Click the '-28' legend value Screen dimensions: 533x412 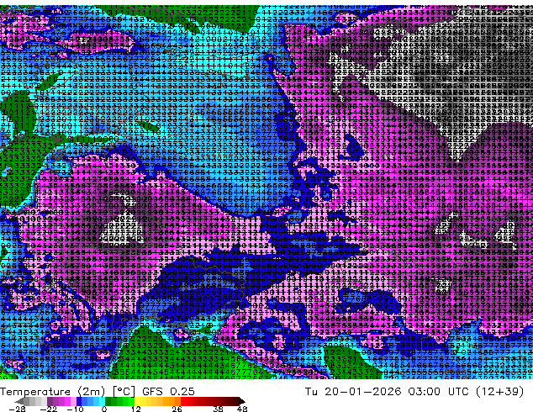click(17, 409)
